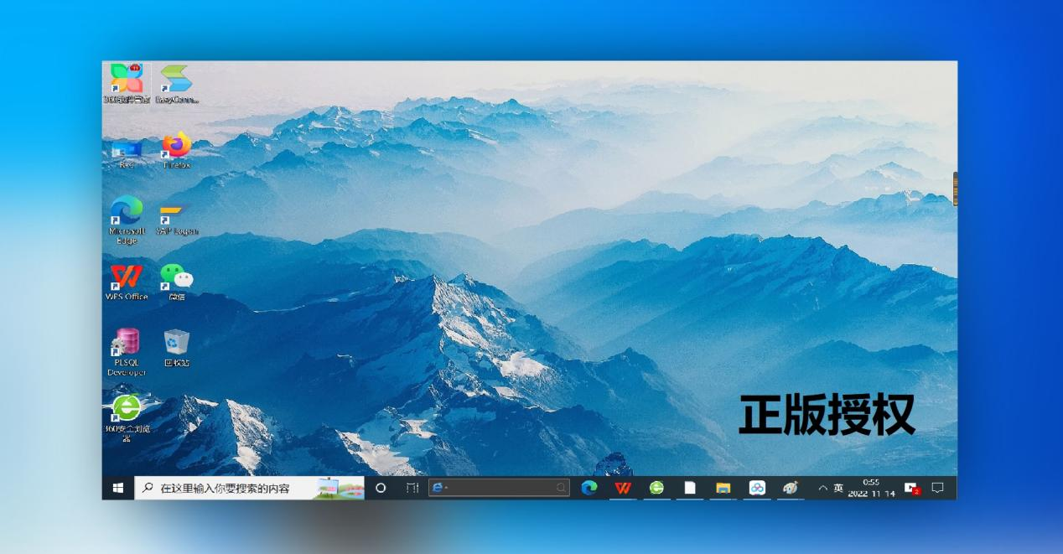The height and width of the screenshot is (554, 1063).
Task: Click the Recycle Bin (回收站) icon
Action: pyautogui.click(x=176, y=344)
